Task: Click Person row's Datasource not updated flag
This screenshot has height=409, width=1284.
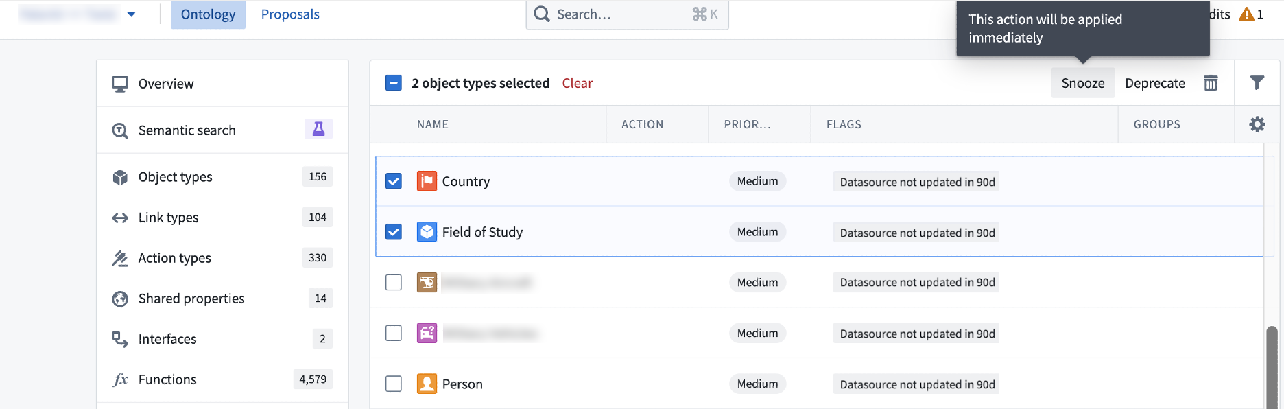Action: pyautogui.click(x=916, y=384)
